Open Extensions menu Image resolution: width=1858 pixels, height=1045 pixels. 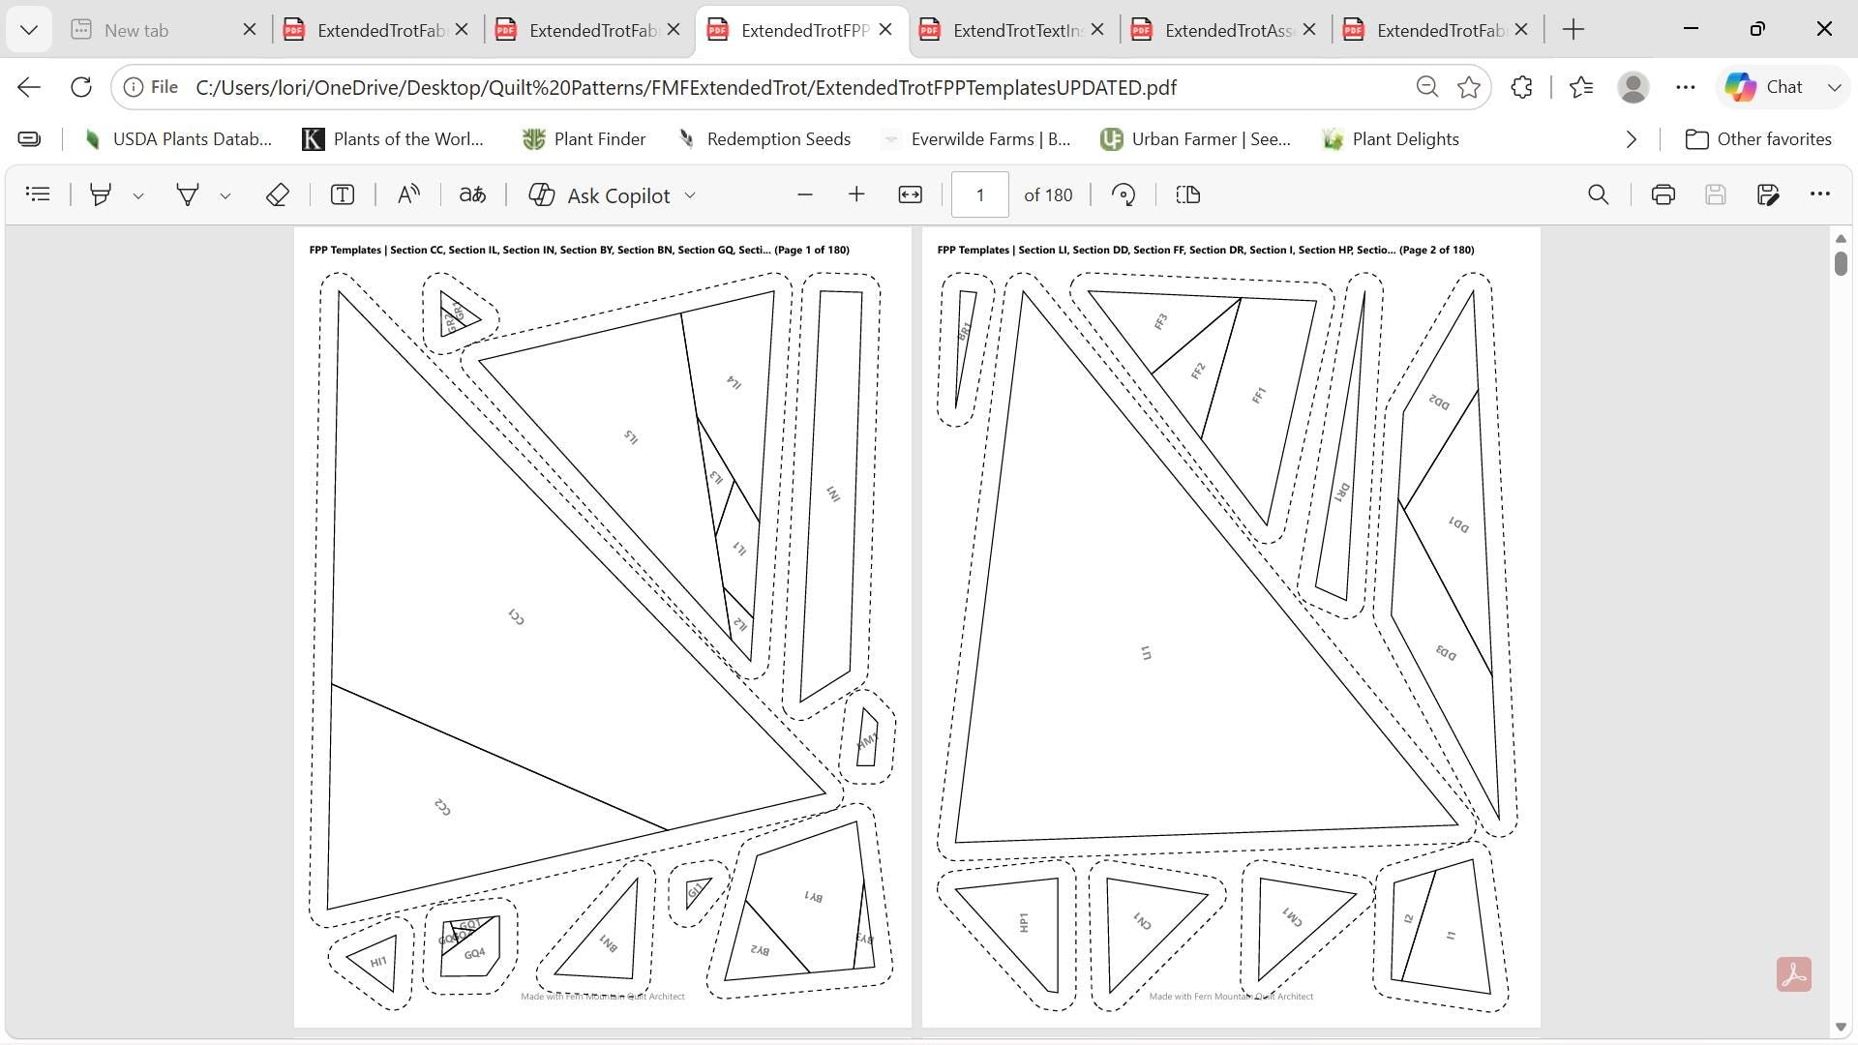point(1522,87)
